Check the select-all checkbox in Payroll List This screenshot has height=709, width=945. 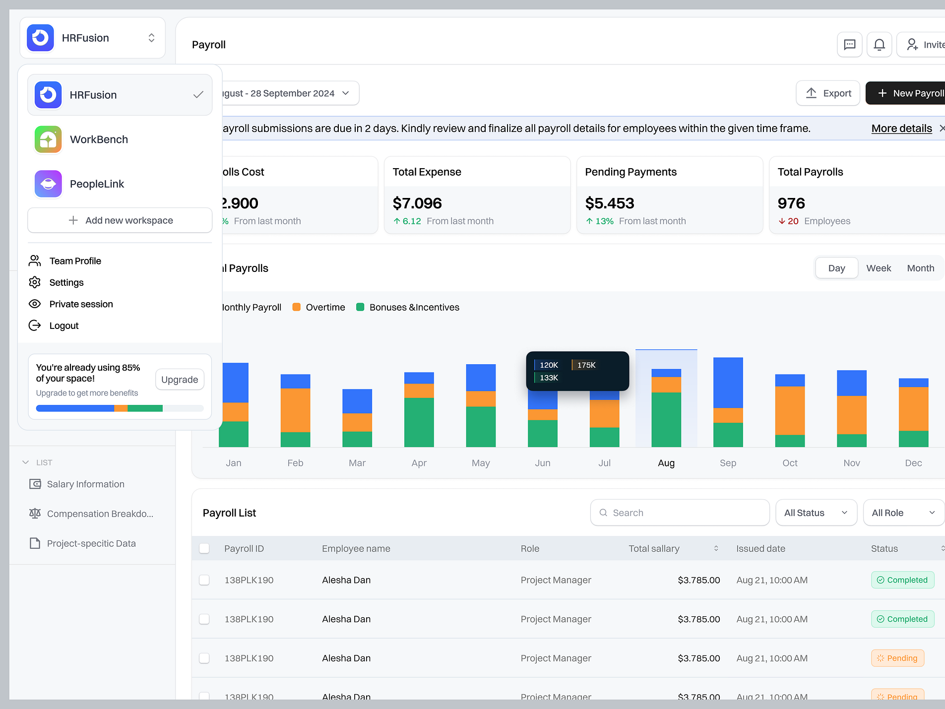(204, 548)
